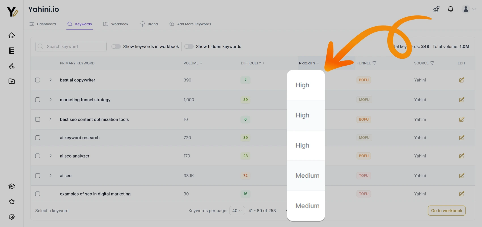Screen dimensions: 482x227
Task: Expand the marketing funnel strategy row
Action: (50, 100)
